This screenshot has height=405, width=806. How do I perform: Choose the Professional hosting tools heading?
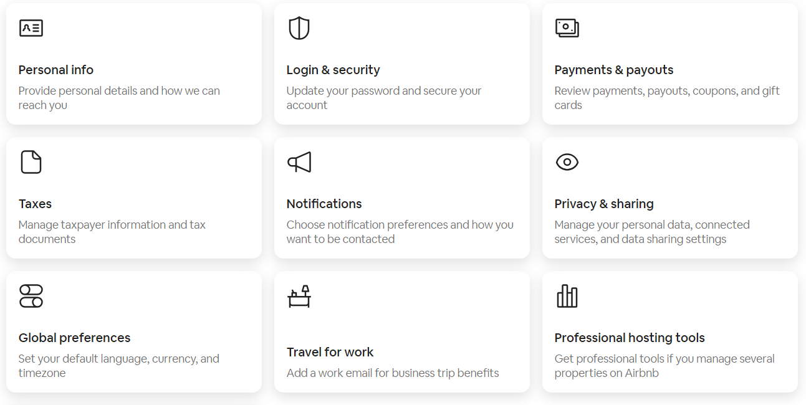coord(630,338)
